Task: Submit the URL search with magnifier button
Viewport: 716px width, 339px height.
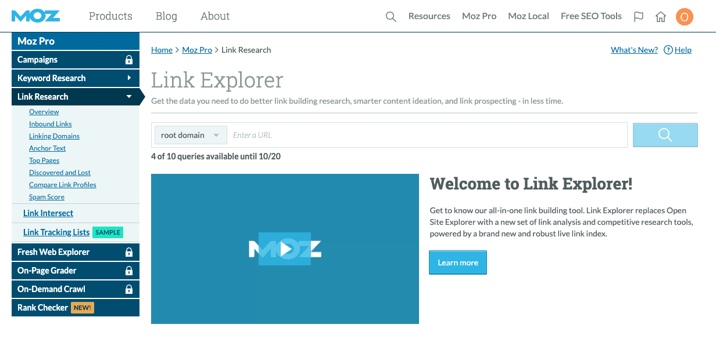Action: (x=665, y=135)
